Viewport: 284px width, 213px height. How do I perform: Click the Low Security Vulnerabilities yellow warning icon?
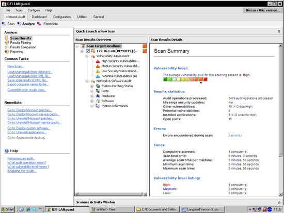tap(98, 71)
